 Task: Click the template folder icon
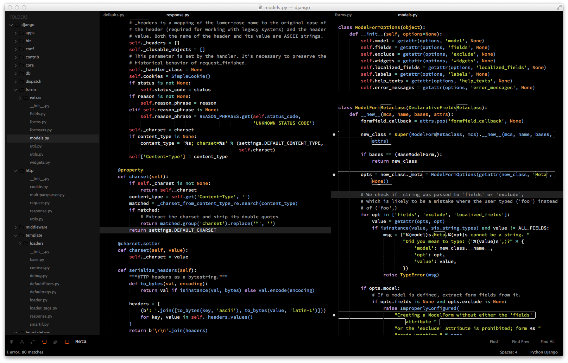(x=21, y=235)
